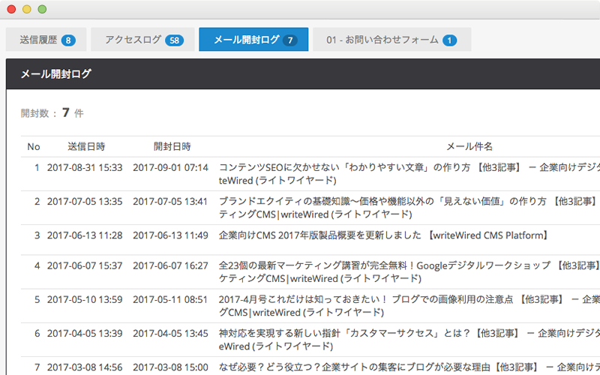Viewport: 600px width, 375px height.
Task: Select sent date 2017-08-31 15:33
Action: click(x=85, y=167)
